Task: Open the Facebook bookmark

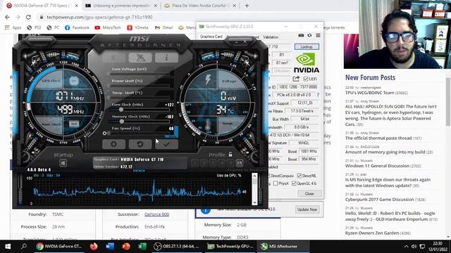Action: (77, 27)
